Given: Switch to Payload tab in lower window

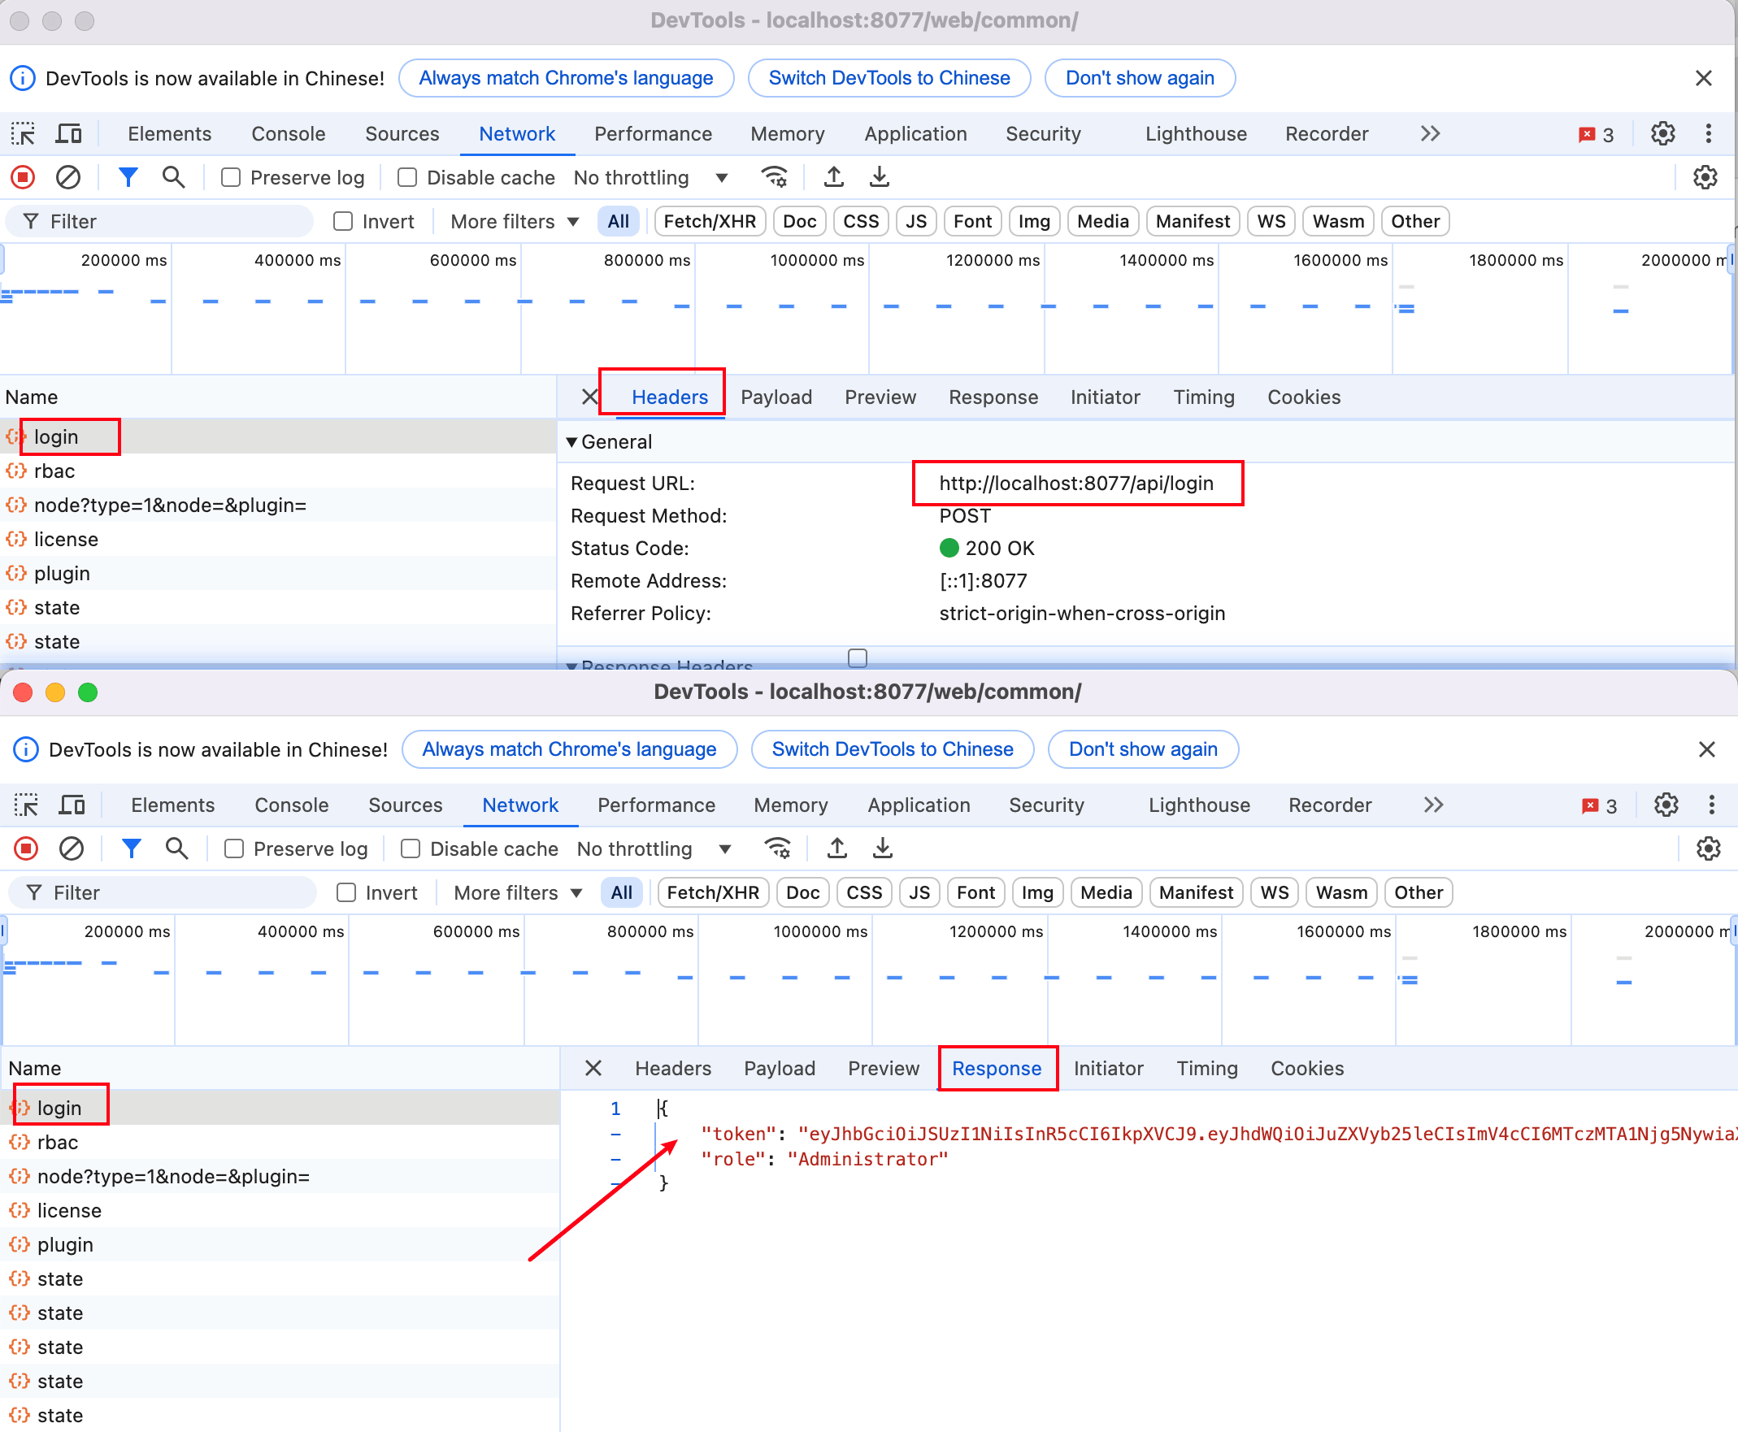Looking at the screenshot, I should pos(779,1068).
